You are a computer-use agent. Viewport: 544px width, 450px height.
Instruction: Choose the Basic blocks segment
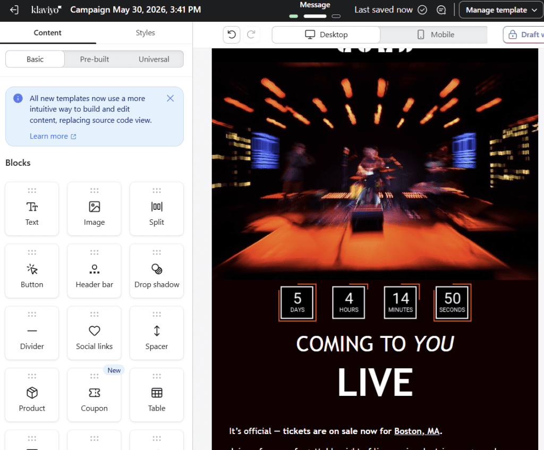tap(35, 60)
